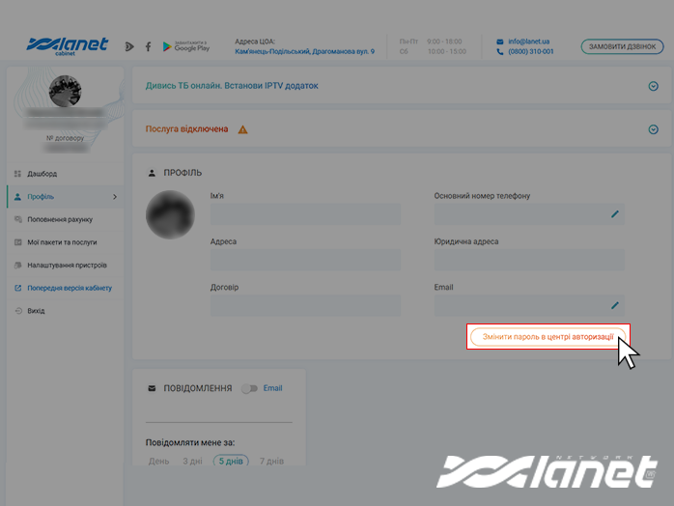Expand the Профіль sidebar item arrow
674x506 pixels.
[x=115, y=197]
